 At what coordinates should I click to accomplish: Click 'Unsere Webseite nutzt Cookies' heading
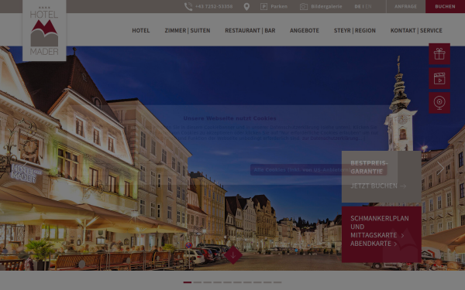pyautogui.click(x=230, y=118)
